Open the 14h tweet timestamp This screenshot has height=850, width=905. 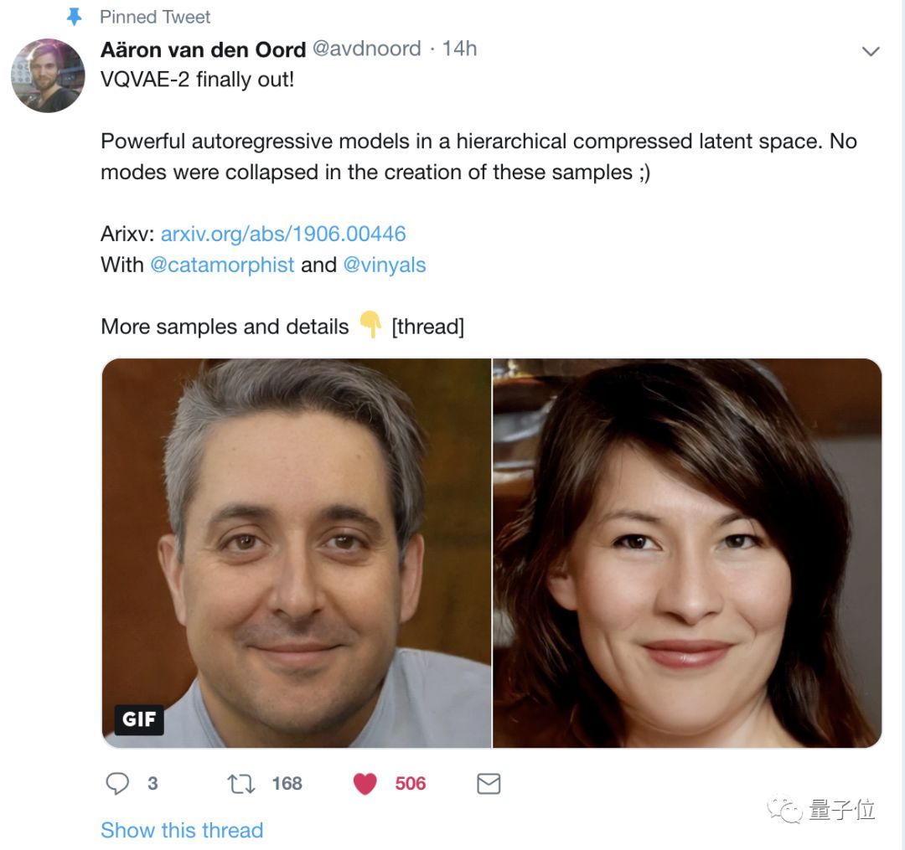pyautogui.click(x=459, y=49)
